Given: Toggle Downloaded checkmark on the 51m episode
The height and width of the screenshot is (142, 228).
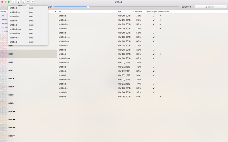Looking at the screenshot, I should coord(160,97).
